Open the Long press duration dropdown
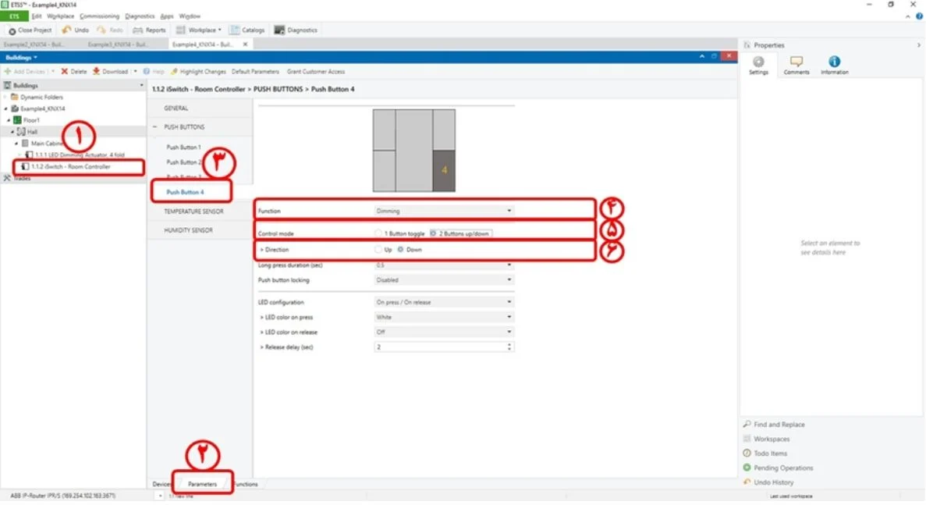 pos(444,265)
